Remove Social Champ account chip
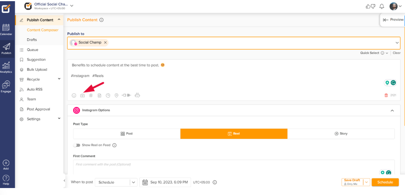 click(105, 43)
